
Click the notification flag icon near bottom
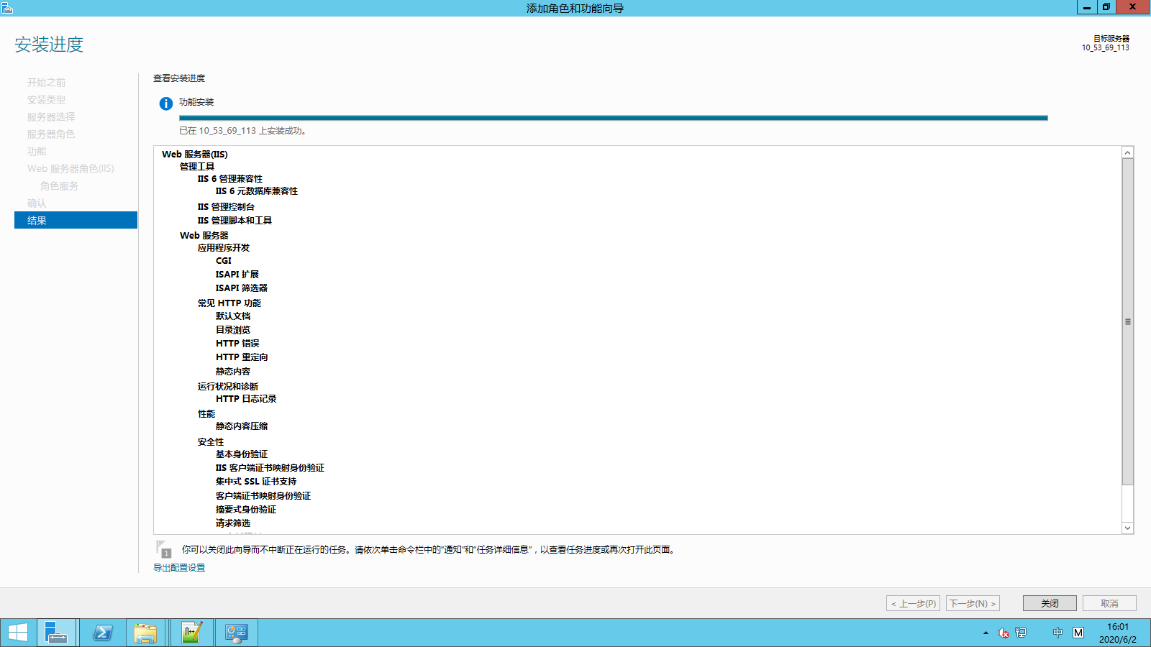[163, 549]
